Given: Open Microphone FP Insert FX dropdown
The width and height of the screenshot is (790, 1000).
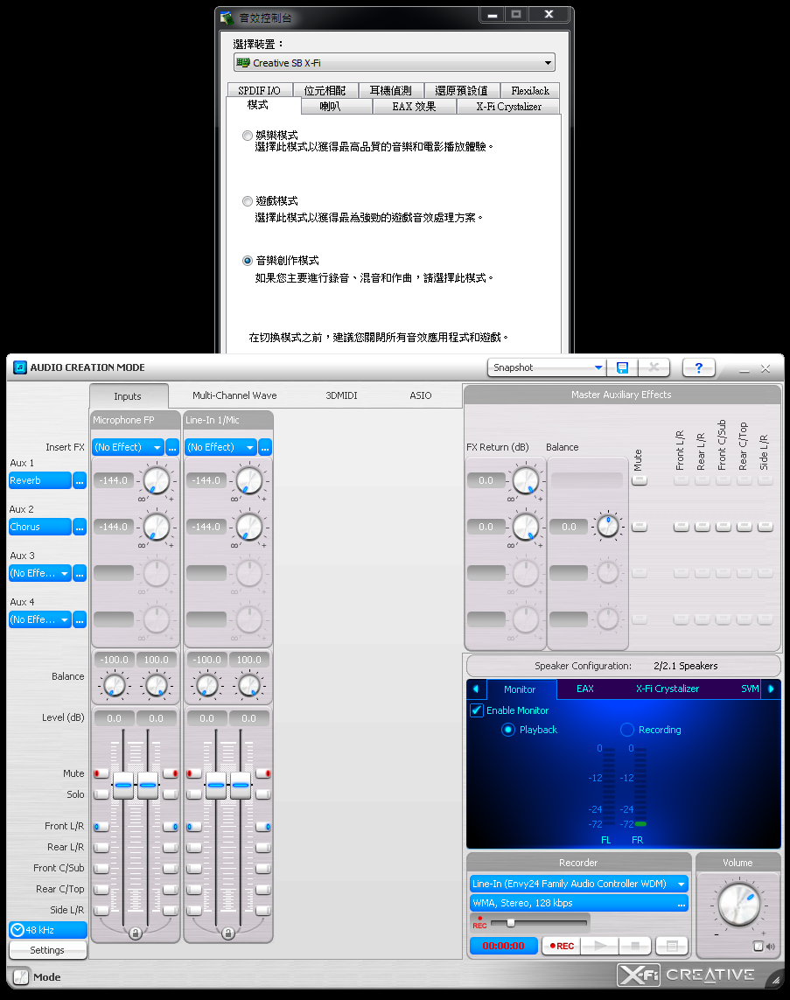Looking at the screenshot, I should click(x=128, y=448).
